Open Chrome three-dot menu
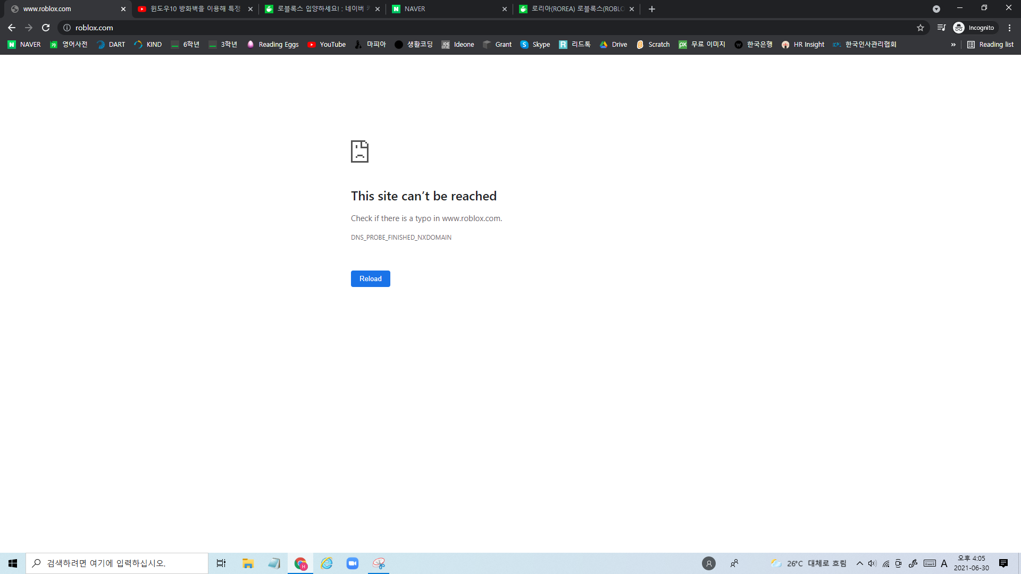 [1009, 28]
